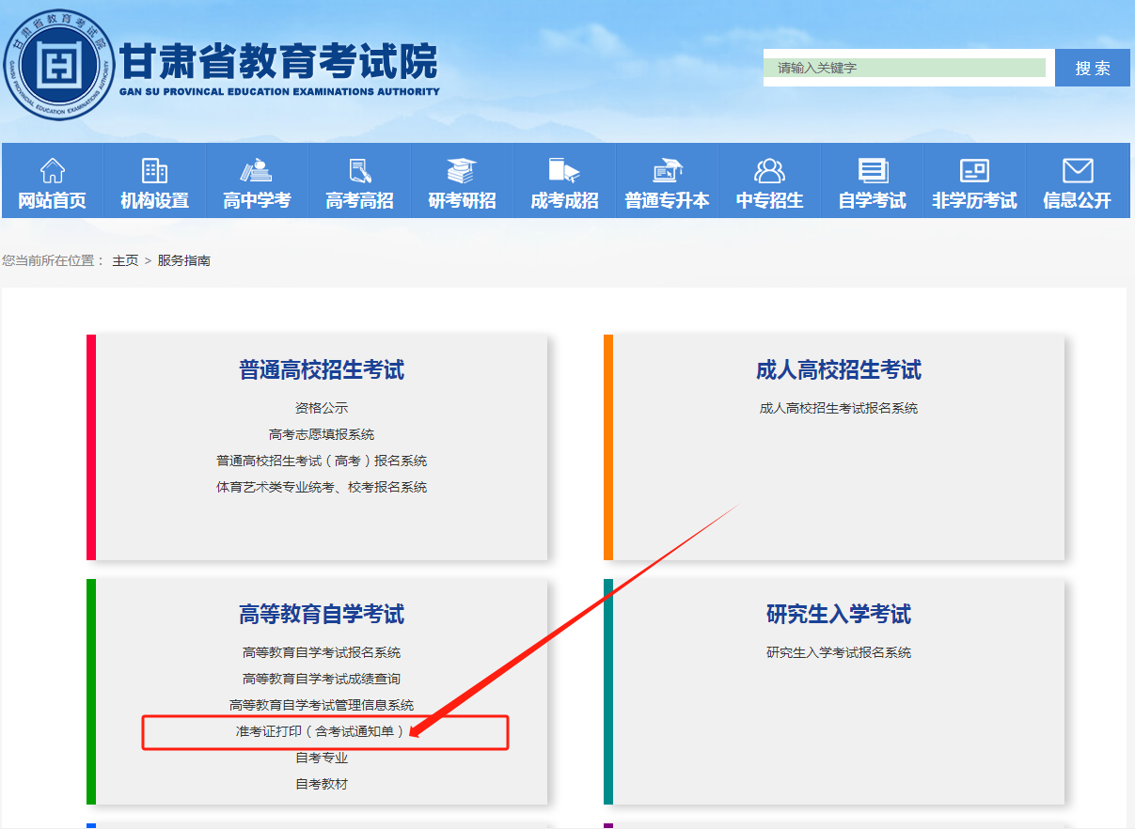Screen dimensions: 1135x829
Task: Click the 您当前所在位置 breadcrumb label
Action: [x=53, y=260]
